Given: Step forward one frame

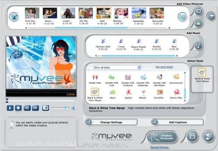Looking at the screenshot, I should tap(35, 108).
